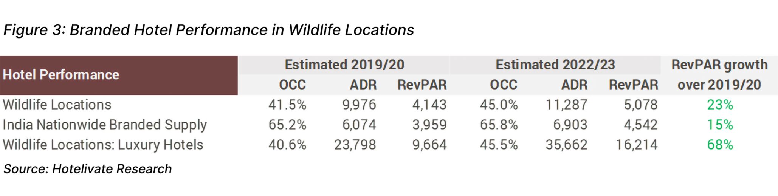The image size is (778, 196).
Task: Click the 65.8% occupancy value
Action: [x=499, y=125]
